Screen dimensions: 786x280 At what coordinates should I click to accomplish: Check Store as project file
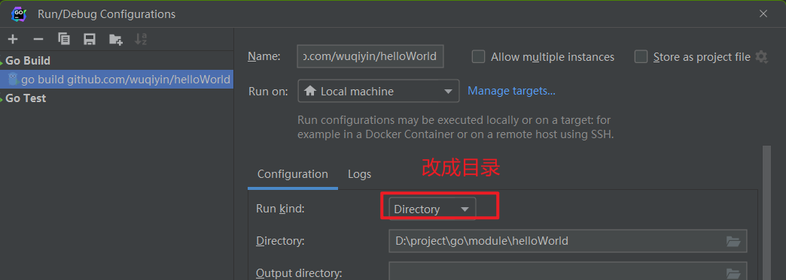[x=641, y=57]
